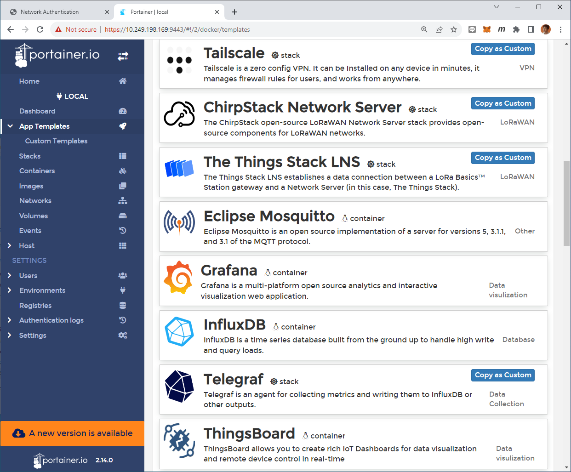The image size is (571, 472).
Task: Click the Grafana swirl logo
Action: [x=178, y=277]
